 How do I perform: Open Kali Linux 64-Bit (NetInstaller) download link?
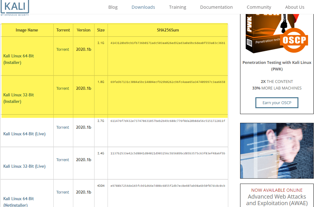(19, 202)
